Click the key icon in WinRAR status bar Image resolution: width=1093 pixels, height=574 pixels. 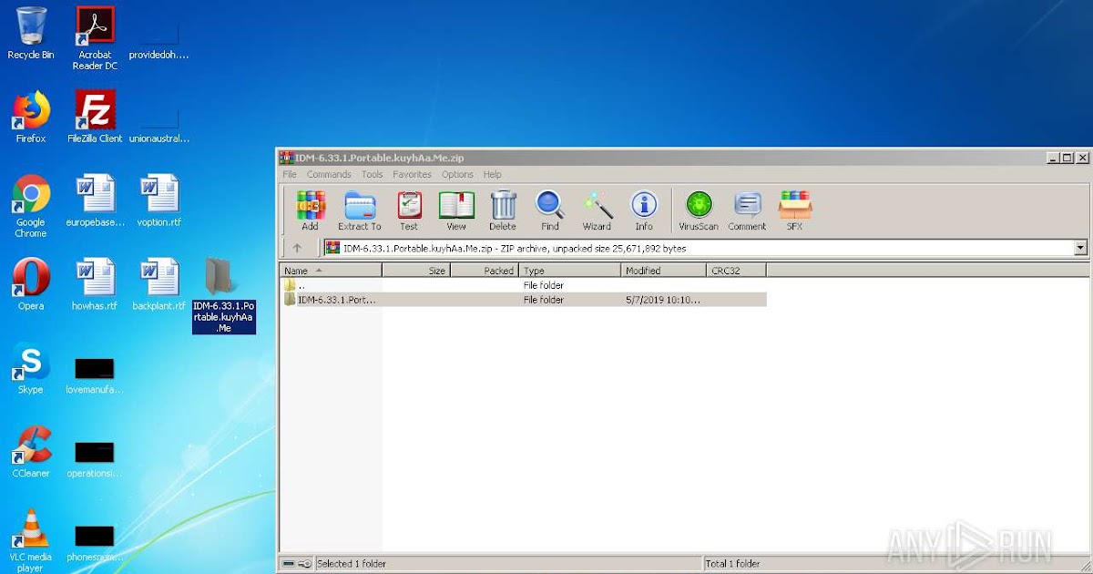305,564
